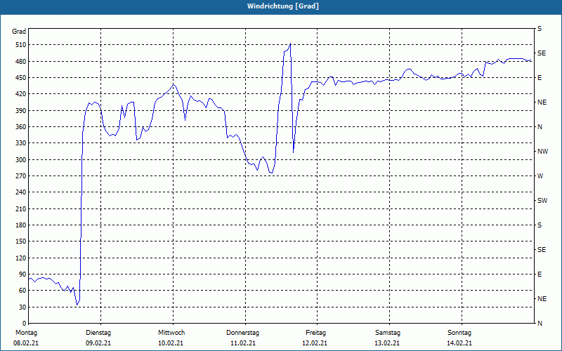Click the '10.02.21' date label
Screen dimensions: 562x351
coord(171,343)
